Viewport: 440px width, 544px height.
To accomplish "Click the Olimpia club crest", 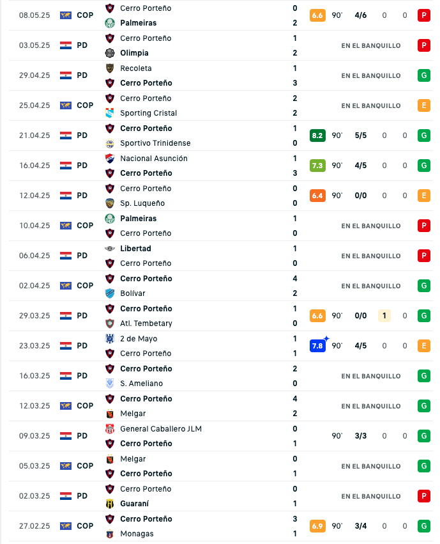I will coord(110,53).
